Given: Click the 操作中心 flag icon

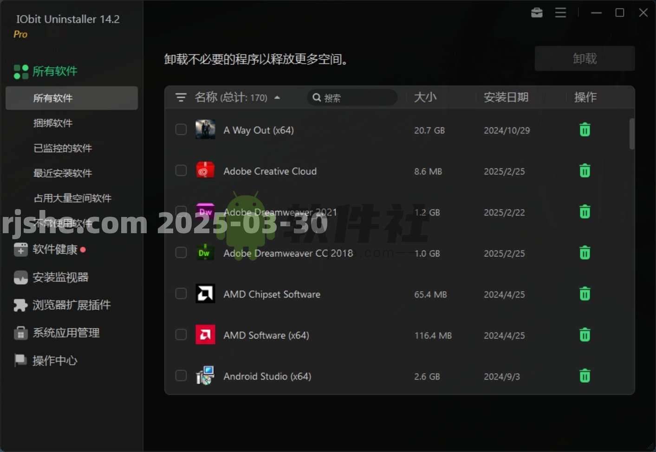Looking at the screenshot, I should coord(21,361).
